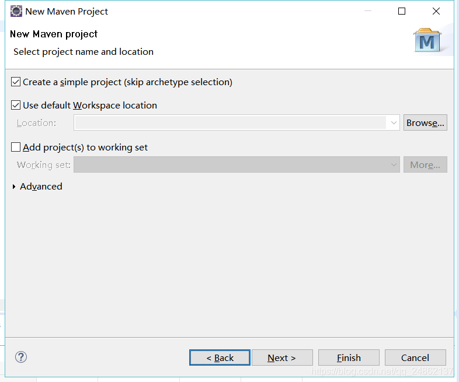Image resolution: width=459 pixels, height=382 pixels.
Task: Enable Add project(s) to working set
Action: click(x=16, y=147)
